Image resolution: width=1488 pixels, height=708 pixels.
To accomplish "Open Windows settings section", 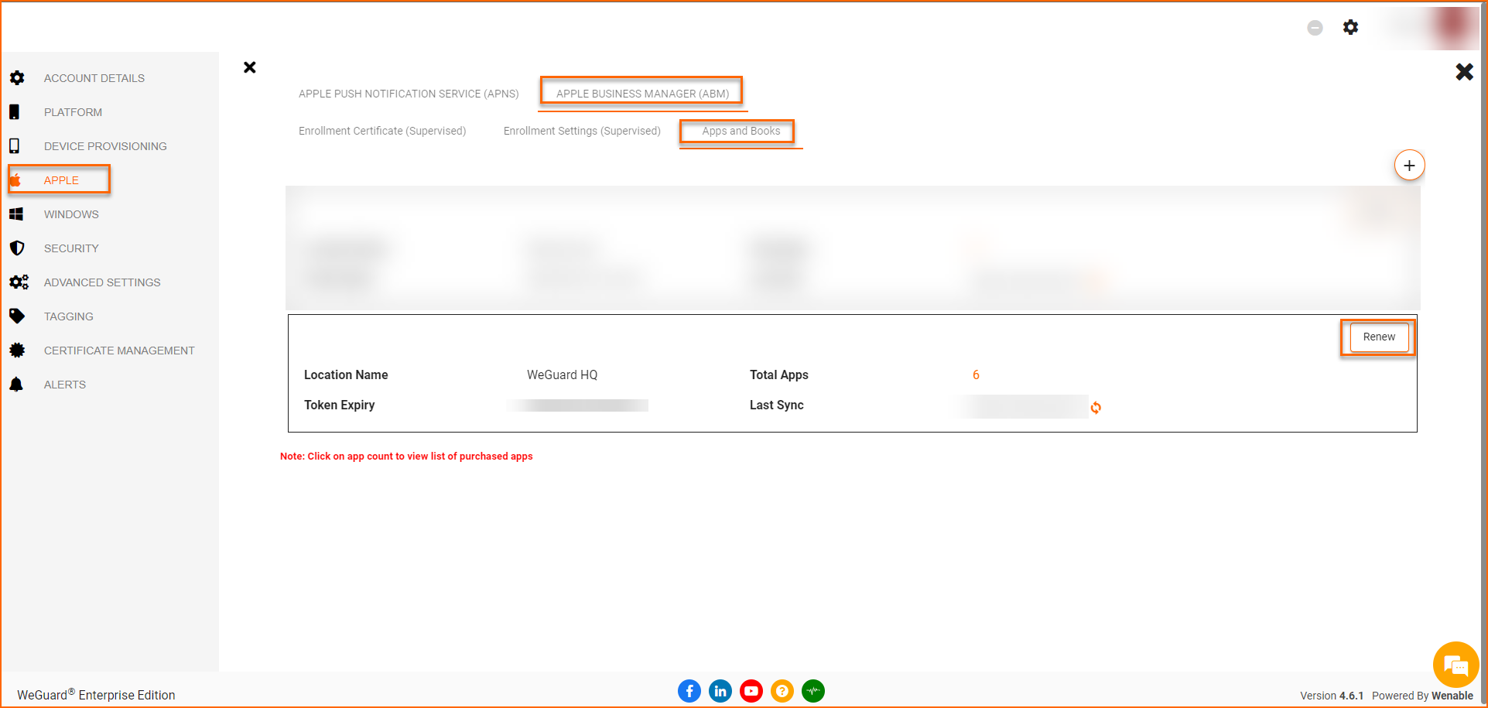I will [x=71, y=214].
